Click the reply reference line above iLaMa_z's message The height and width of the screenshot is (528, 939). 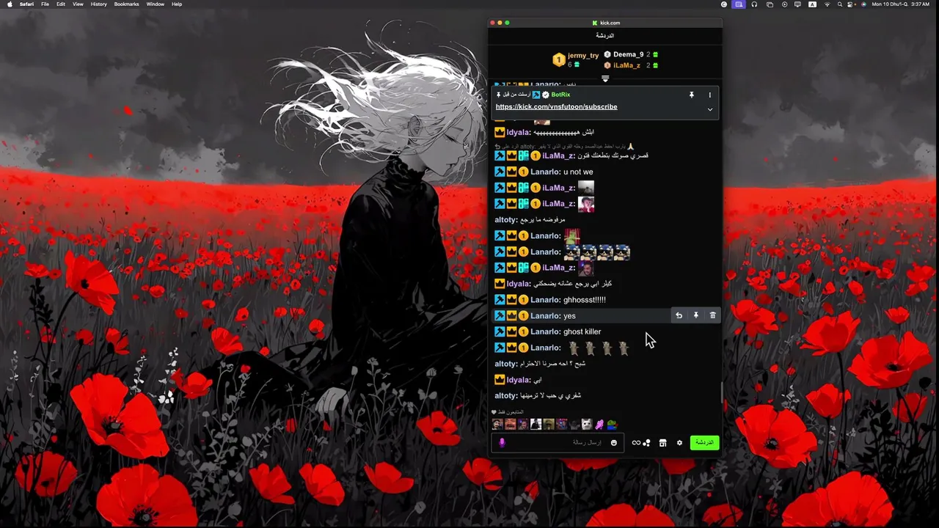(x=565, y=147)
